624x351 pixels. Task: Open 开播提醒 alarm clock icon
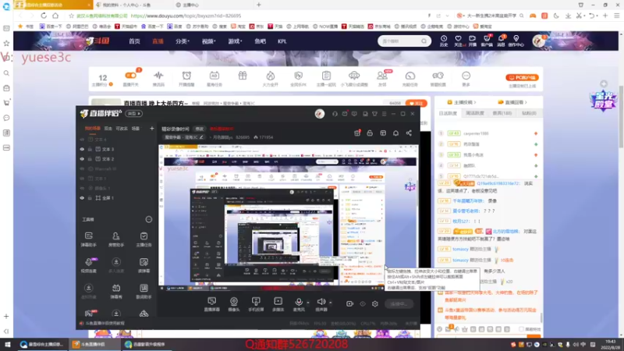[x=186, y=79]
